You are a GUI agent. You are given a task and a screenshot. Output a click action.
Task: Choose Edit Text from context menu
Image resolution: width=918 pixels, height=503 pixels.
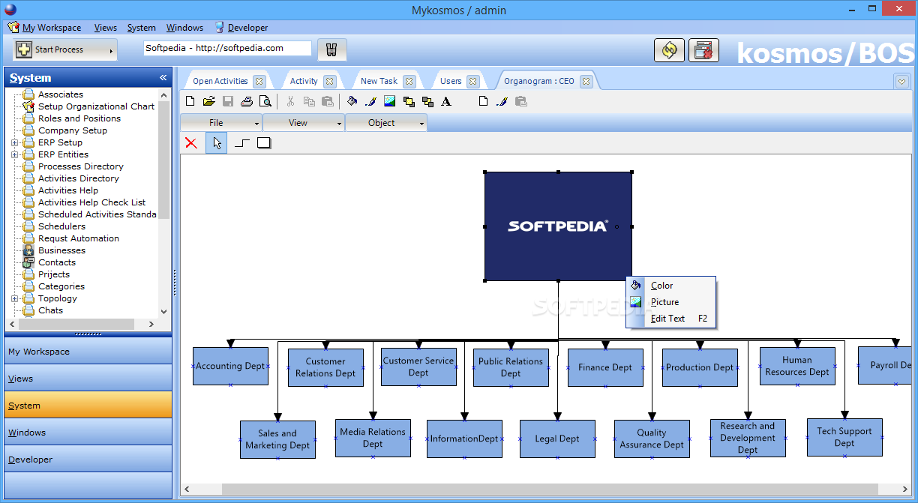click(670, 319)
